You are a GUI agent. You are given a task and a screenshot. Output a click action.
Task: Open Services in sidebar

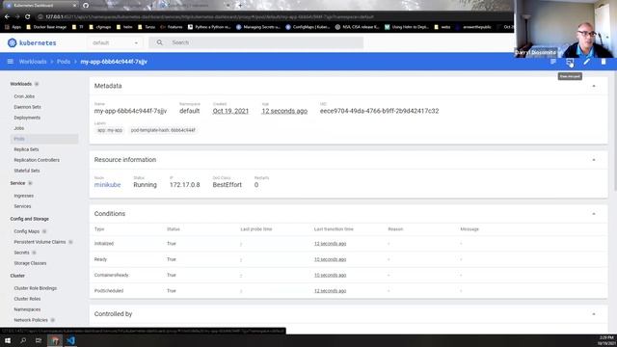[x=22, y=206]
